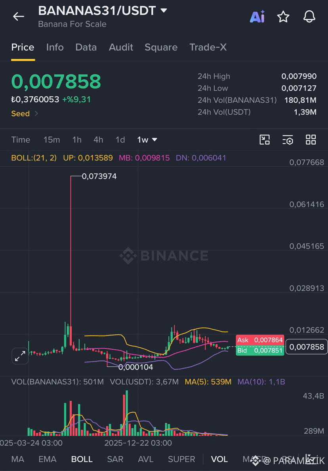
Task: Click the Banana For Scale subtitle
Action: [72, 24]
